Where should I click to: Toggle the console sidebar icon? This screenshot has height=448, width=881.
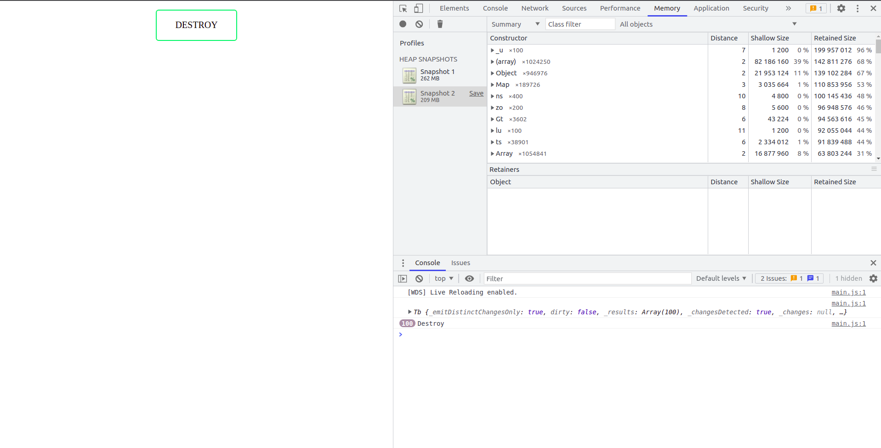point(403,278)
